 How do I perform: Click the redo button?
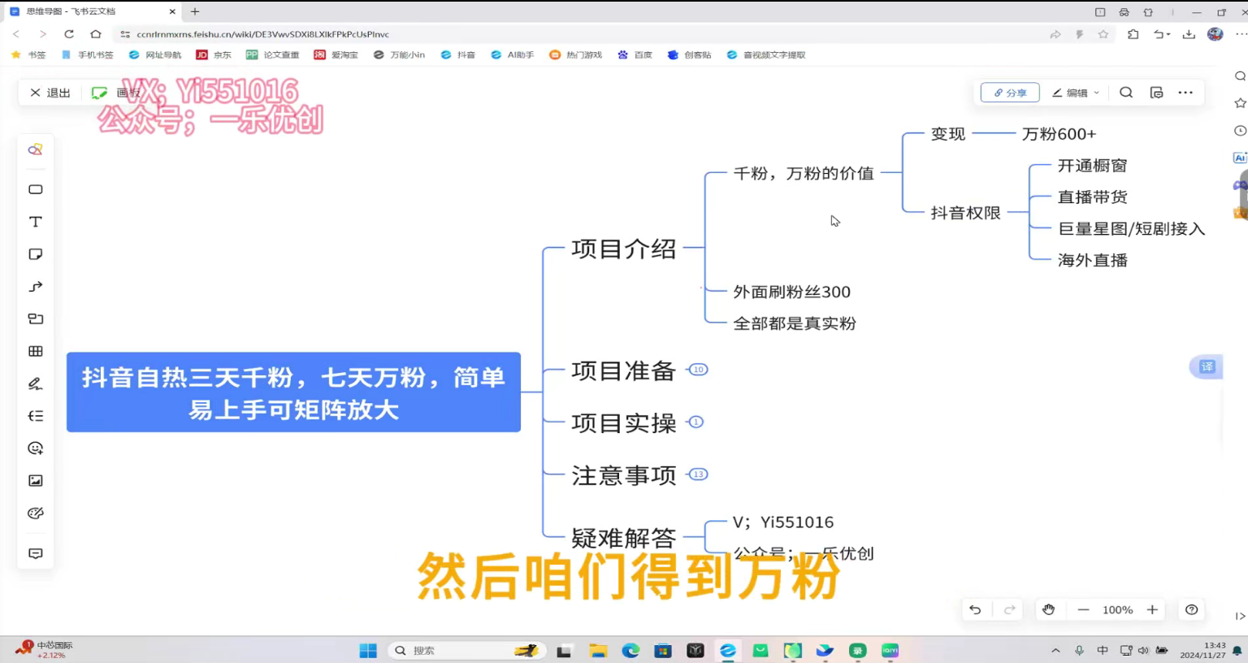pyautogui.click(x=1010, y=610)
